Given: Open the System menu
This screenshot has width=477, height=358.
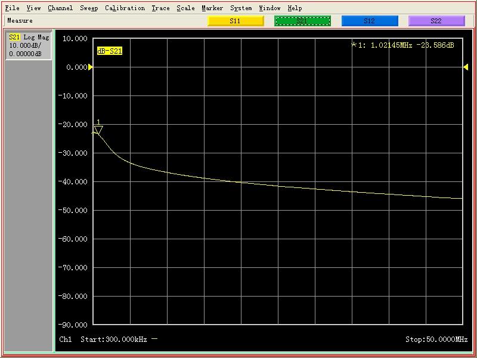Looking at the screenshot, I should tap(241, 8).
